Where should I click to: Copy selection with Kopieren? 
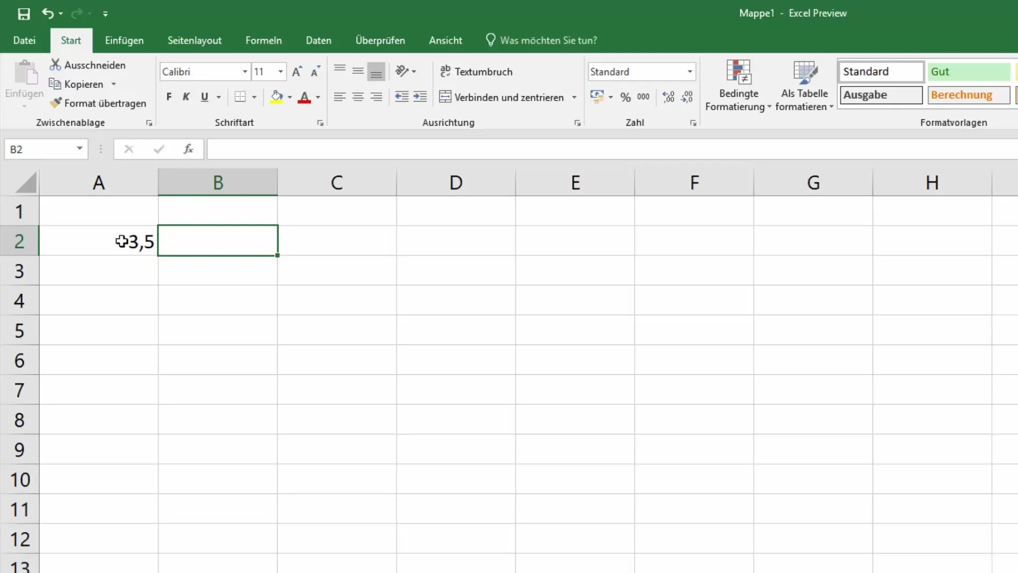pyautogui.click(x=76, y=84)
